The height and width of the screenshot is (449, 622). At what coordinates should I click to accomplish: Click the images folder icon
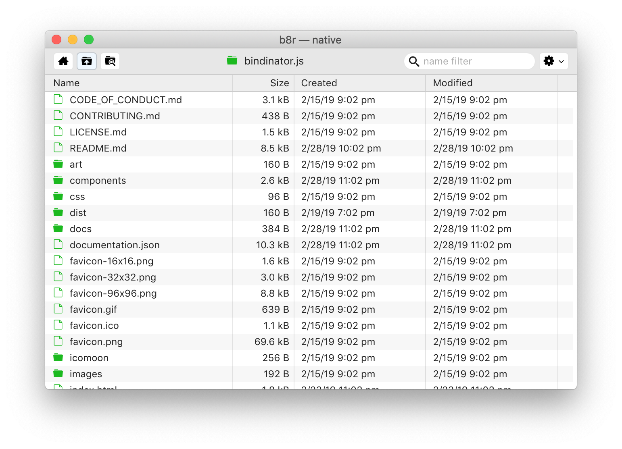click(x=58, y=373)
